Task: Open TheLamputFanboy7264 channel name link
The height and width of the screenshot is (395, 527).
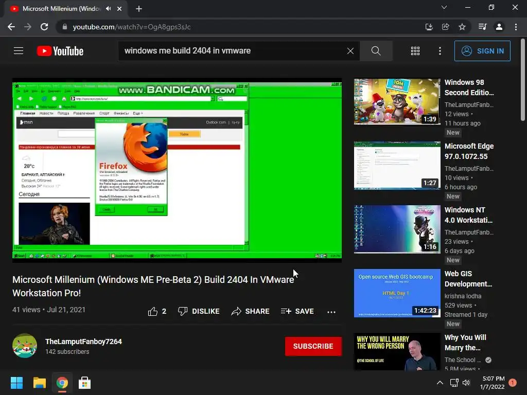Action: tap(84, 342)
